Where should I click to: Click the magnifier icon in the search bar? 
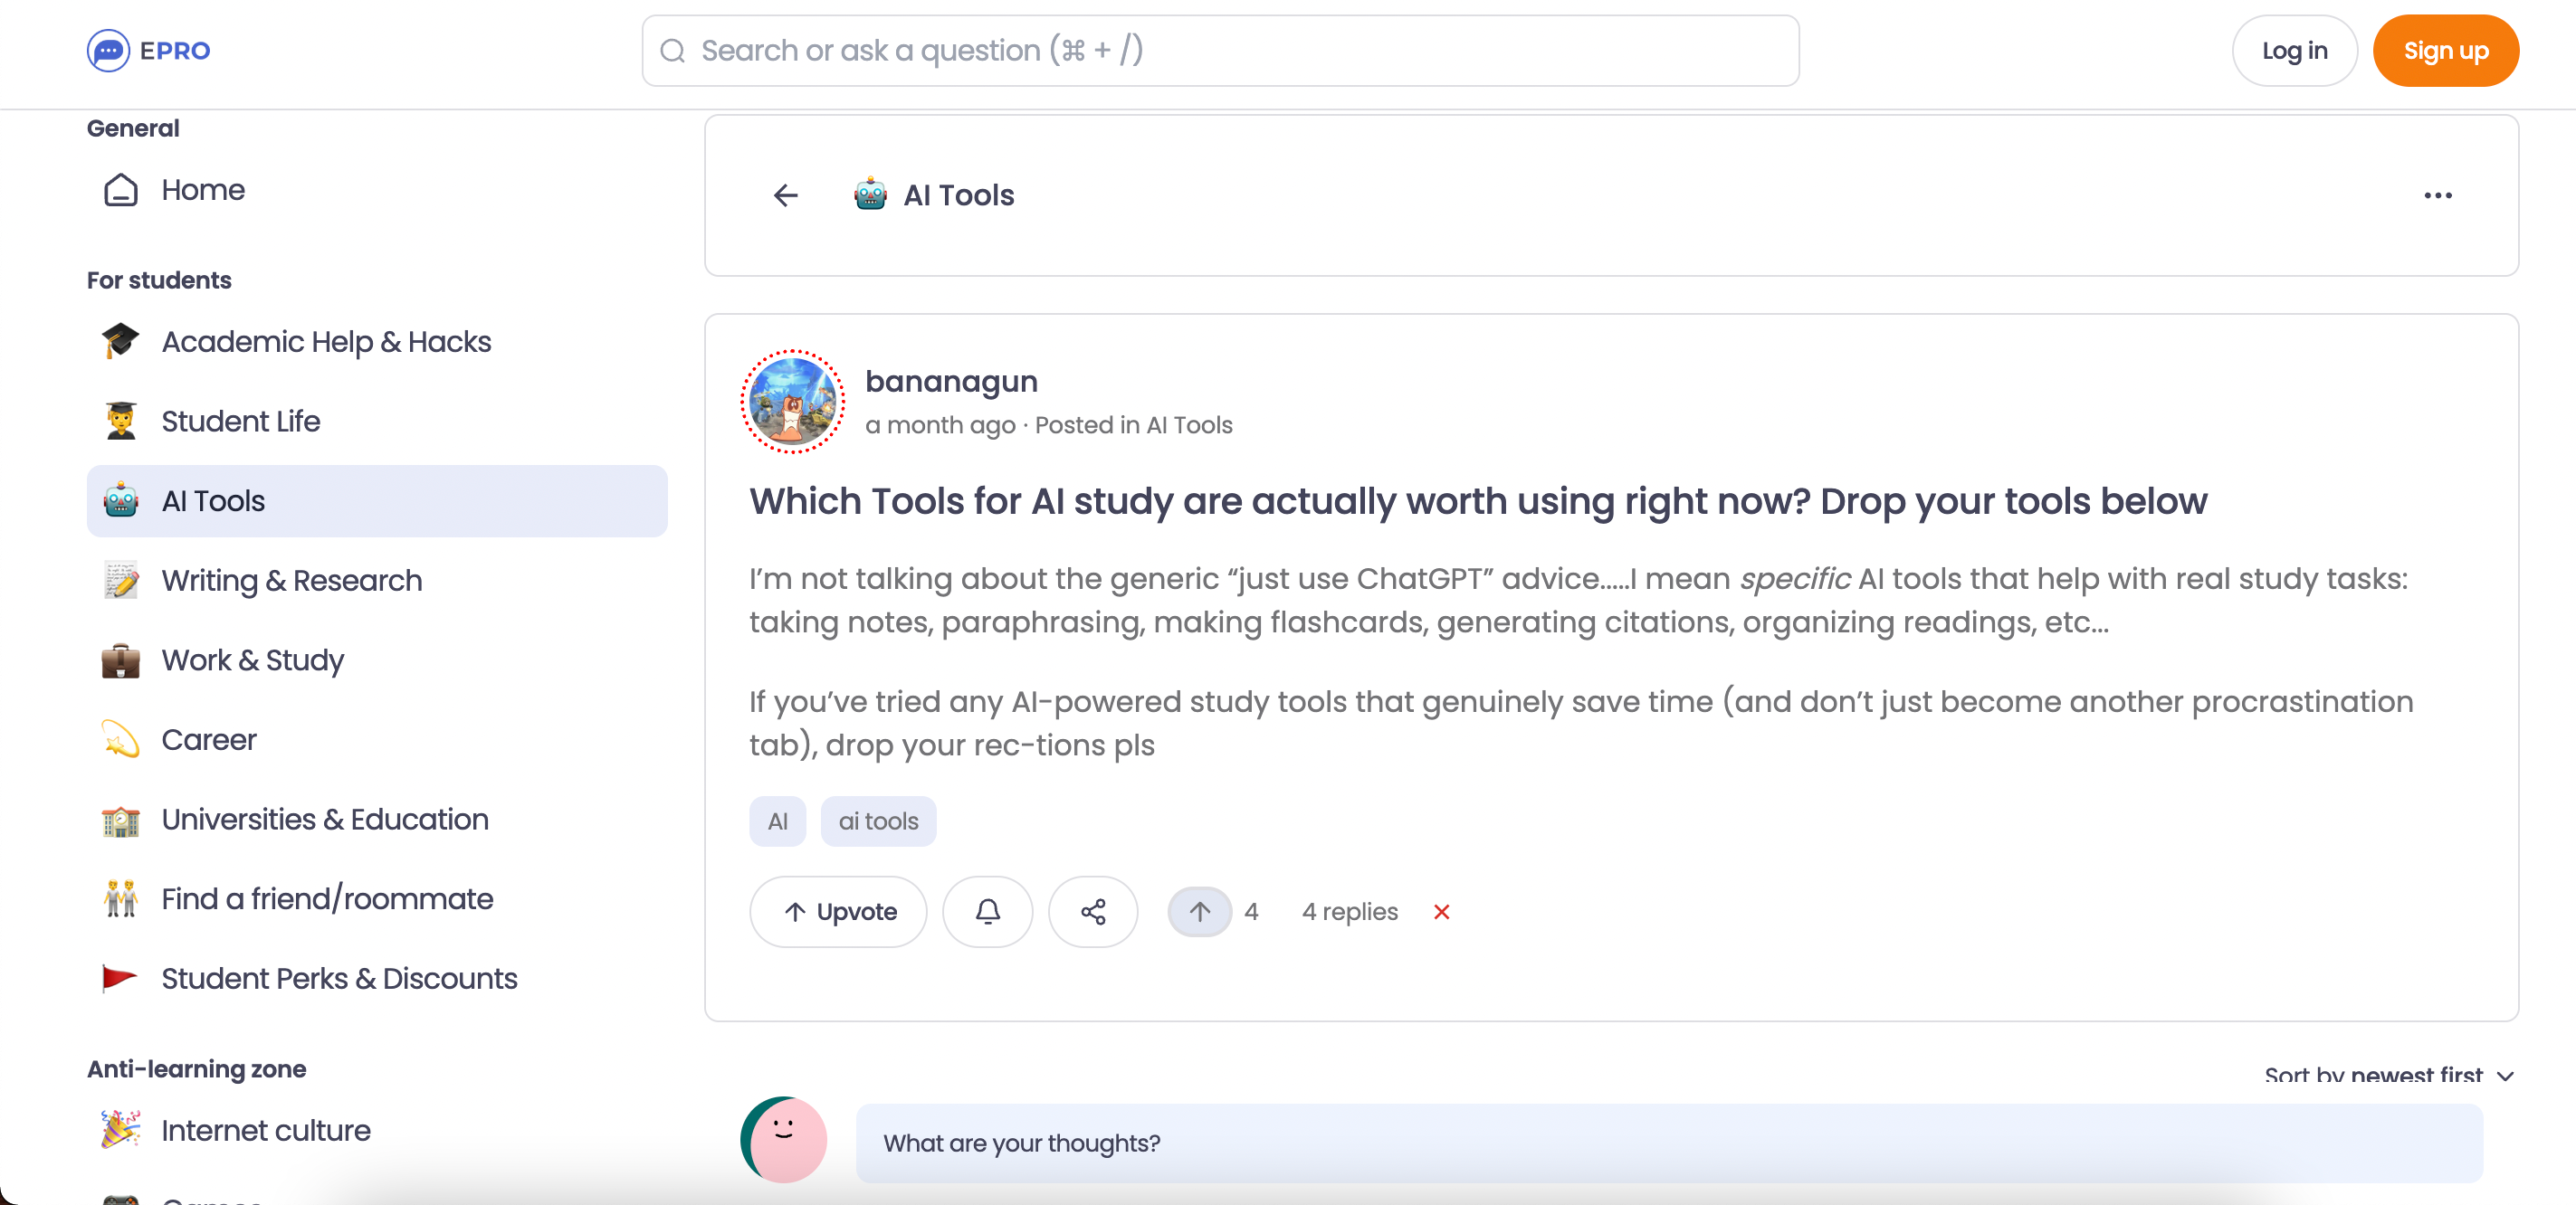[x=673, y=50]
